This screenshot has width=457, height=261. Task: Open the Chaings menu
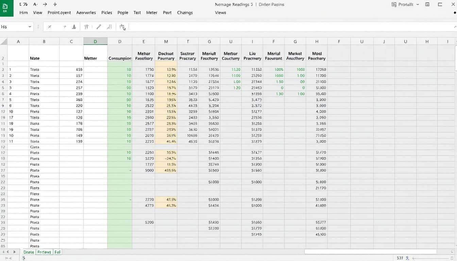point(185,13)
